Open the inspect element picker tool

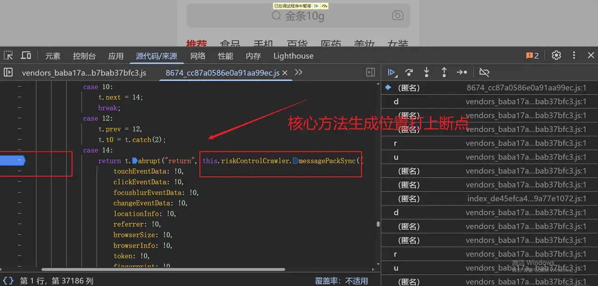pyautogui.click(x=8, y=56)
